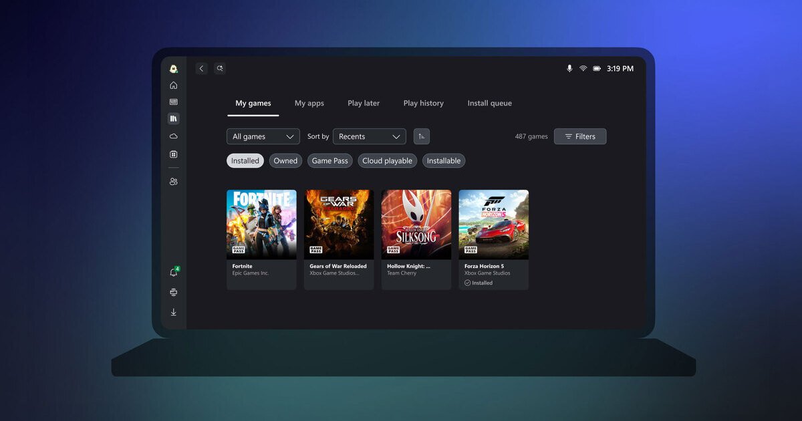
Task: Open the Recents sort dropdown
Action: pyautogui.click(x=369, y=136)
